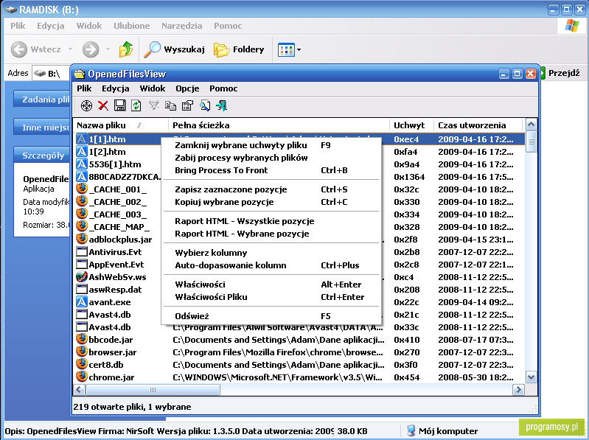This screenshot has height=440, width=589.
Task: Select the adblockplus.jar file row
Action: tap(299, 239)
